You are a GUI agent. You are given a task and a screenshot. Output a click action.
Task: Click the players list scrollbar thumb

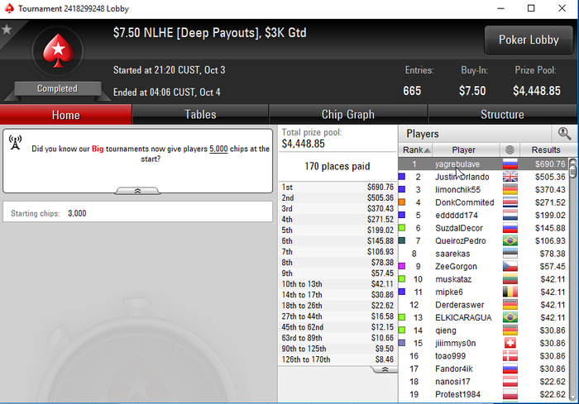point(572,169)
